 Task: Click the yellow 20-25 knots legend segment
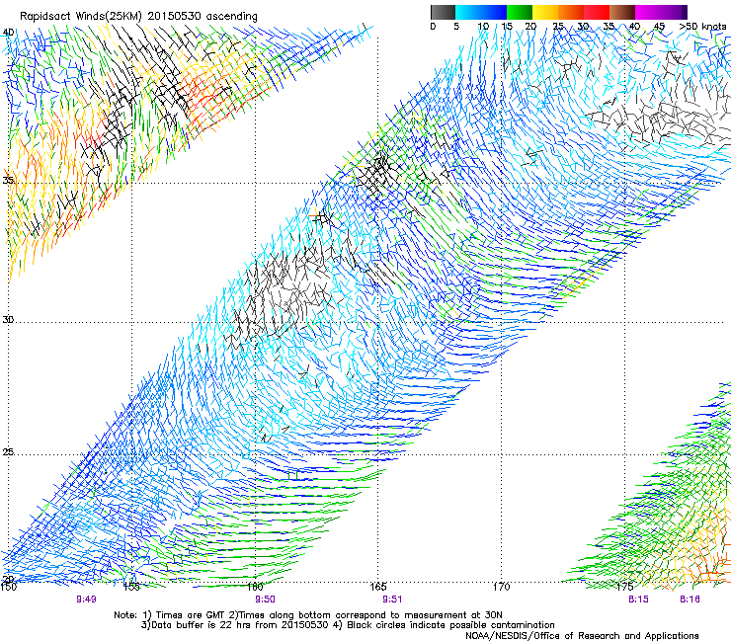(x=545, y=12)
